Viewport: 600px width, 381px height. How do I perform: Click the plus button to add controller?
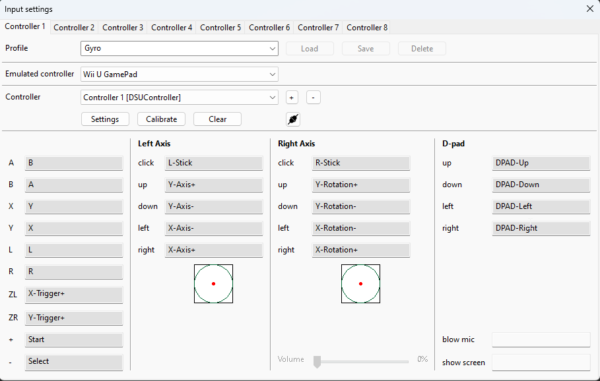pos(292,98)
